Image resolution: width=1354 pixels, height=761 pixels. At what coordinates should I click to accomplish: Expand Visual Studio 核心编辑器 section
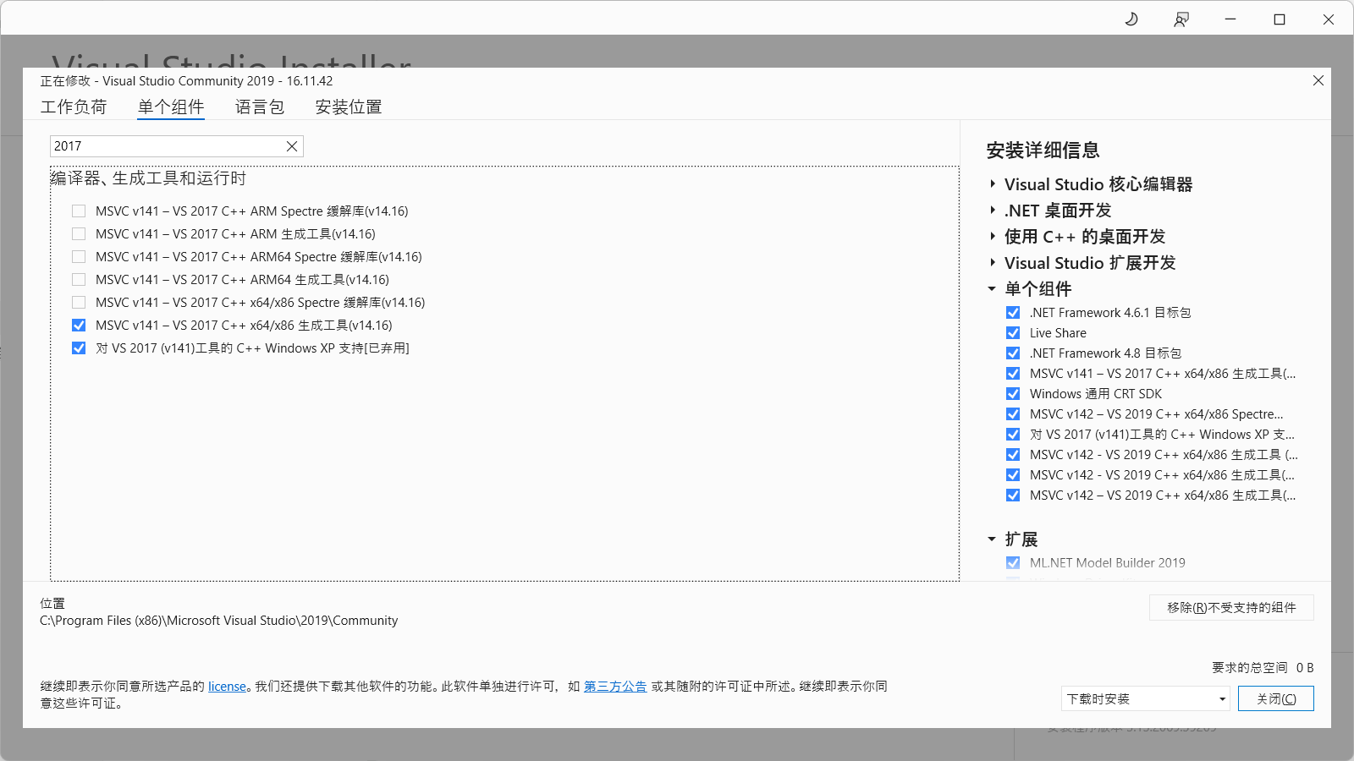(993, 184)
